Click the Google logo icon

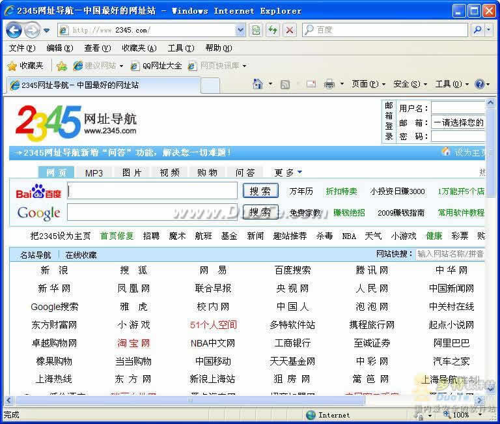tap(38, 213)
